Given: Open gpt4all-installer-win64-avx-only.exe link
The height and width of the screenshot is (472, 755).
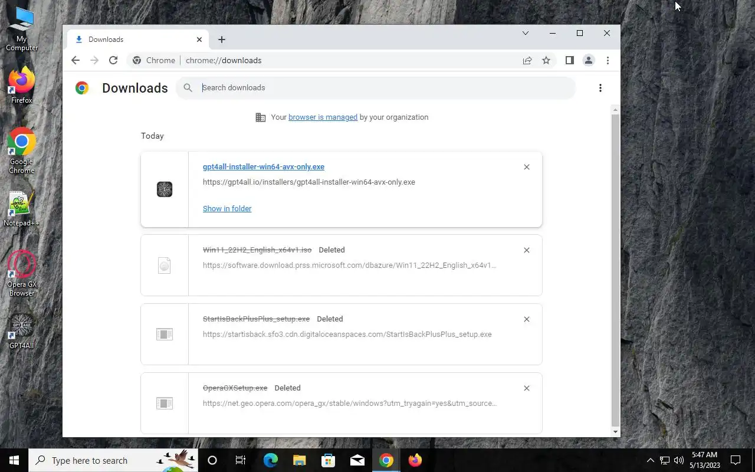Looking at the screenshot, I should pyautogui.click(x=264, y=166).
